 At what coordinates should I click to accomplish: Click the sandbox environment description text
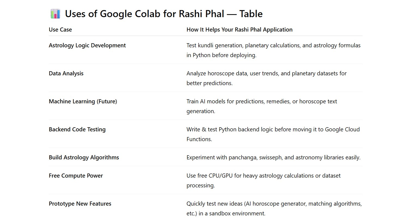pyautogui.click(x=274, y=208)
